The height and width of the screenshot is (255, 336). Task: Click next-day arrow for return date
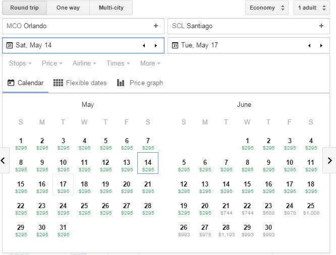point(321,45)
